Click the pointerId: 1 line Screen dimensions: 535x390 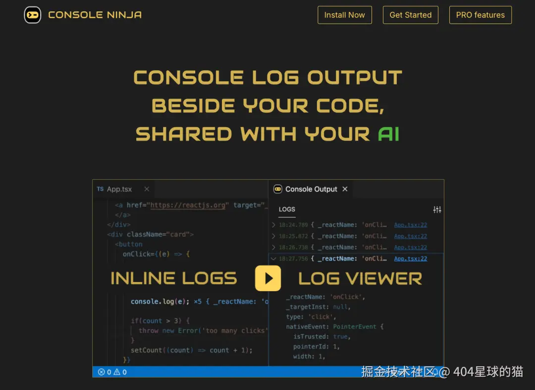pyautogui.click(x=317, y=346)
